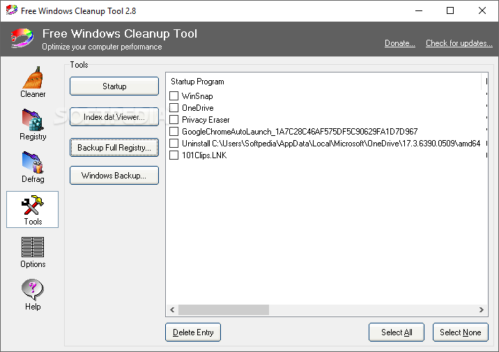The width and height of the screenshot is (499, 352).
Task: Click Check for updates link
Action: tap(459, 43)
